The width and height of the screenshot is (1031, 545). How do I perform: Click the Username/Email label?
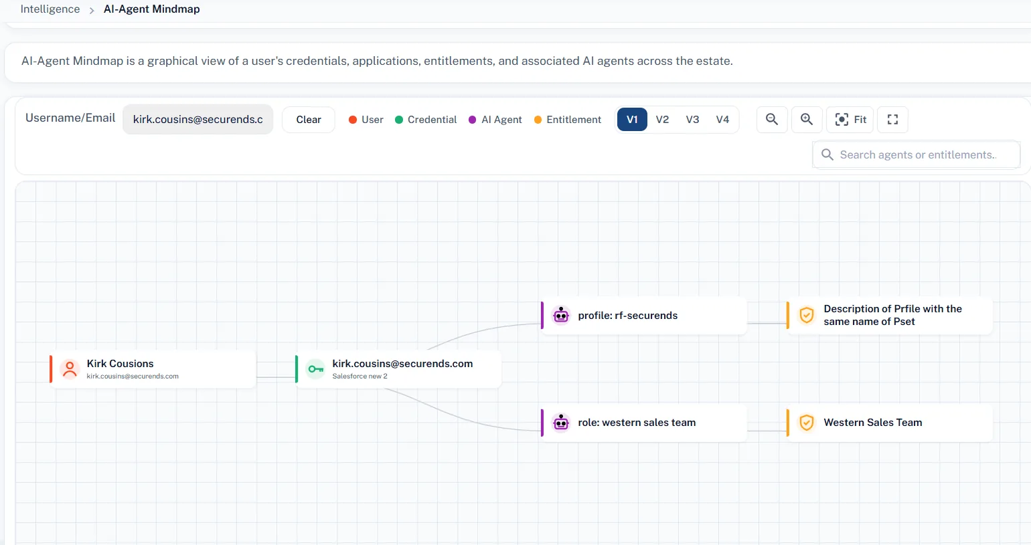point(70,118)
